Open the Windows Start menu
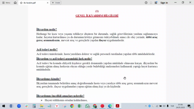The width and height of the screenshot is (194, 109). [x=4, y=106]
